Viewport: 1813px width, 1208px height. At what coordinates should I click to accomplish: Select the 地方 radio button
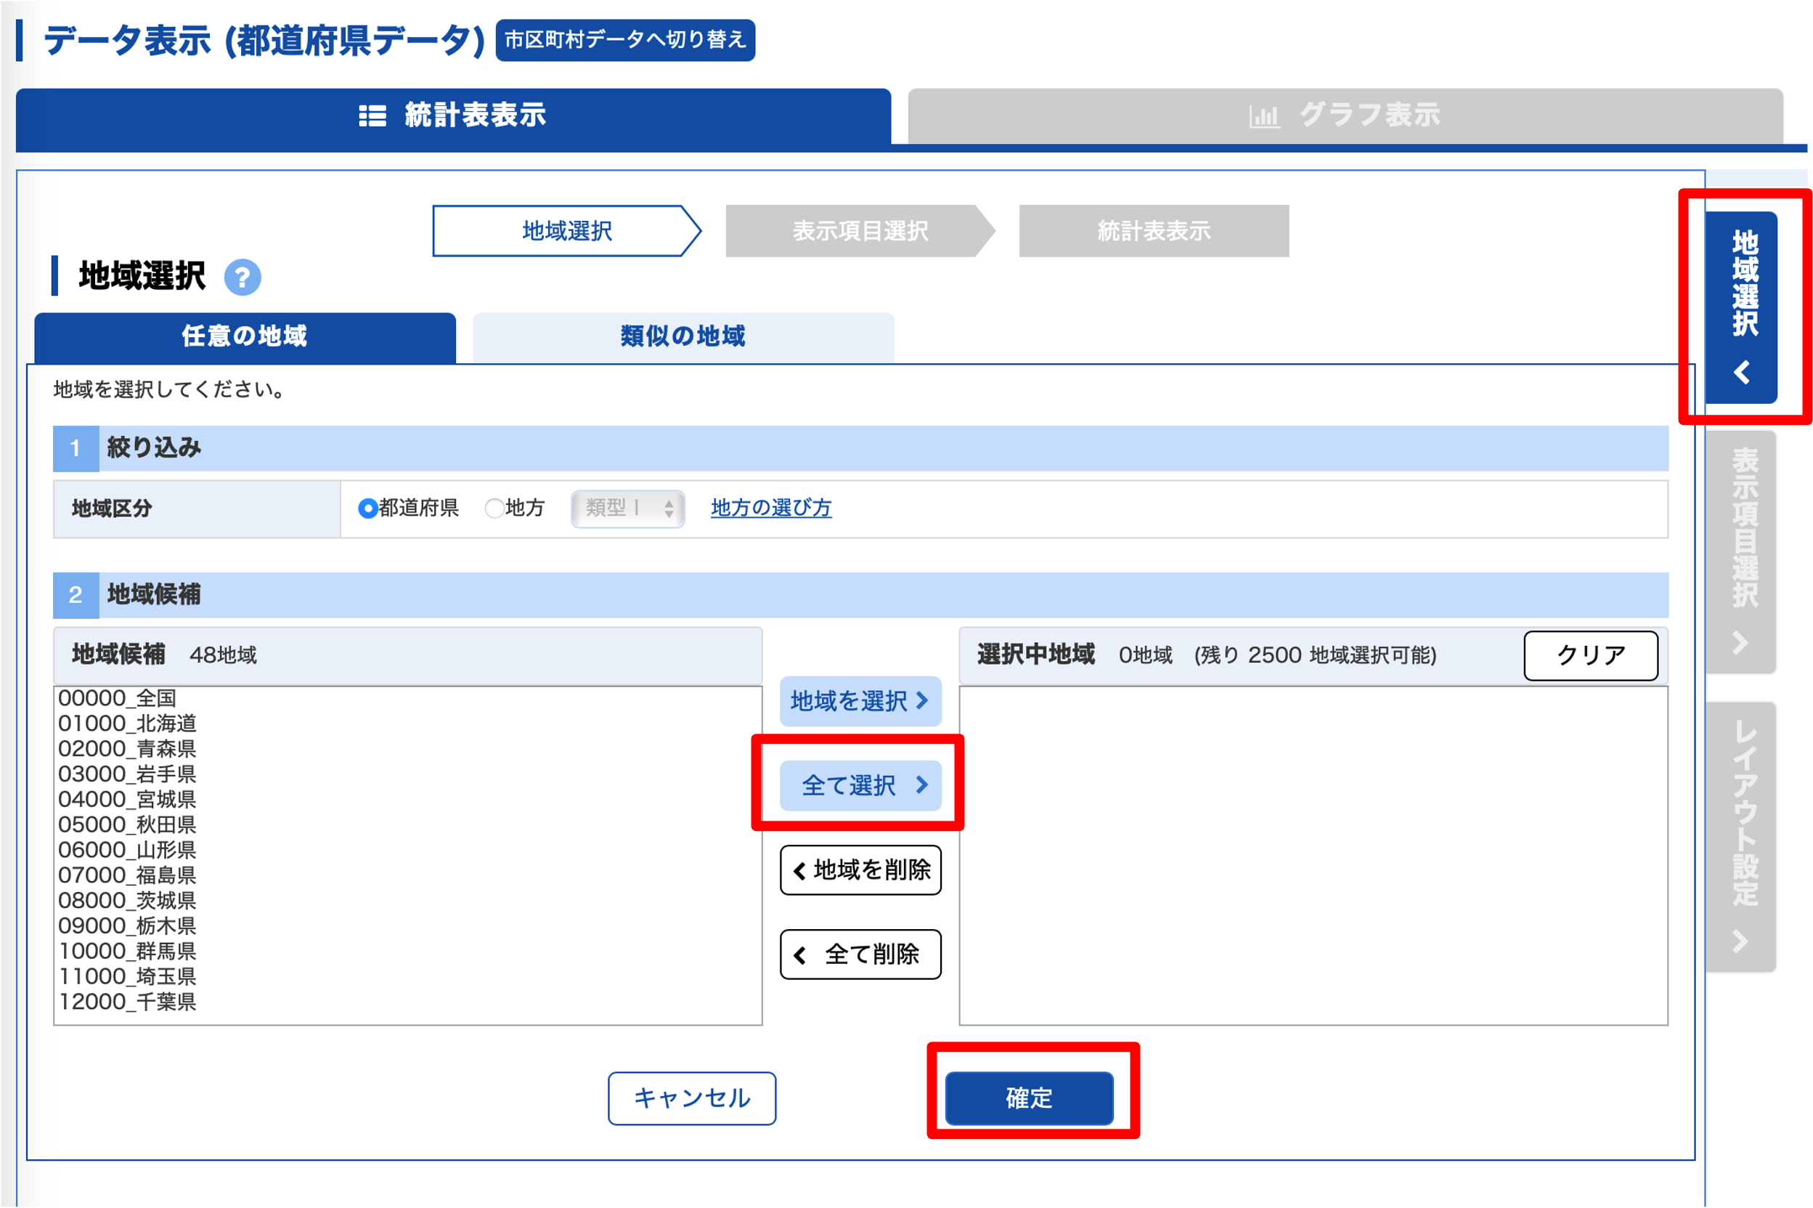[495, 508]
